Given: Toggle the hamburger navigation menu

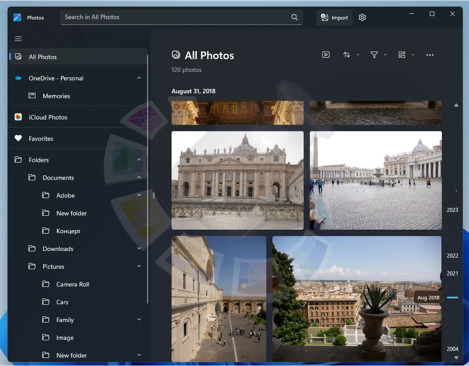Looking at the screenshot, I should click(x=18, y=39).
